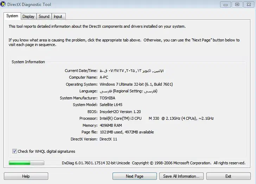Click the Satellite L645 model value

(x=111, y=105)
